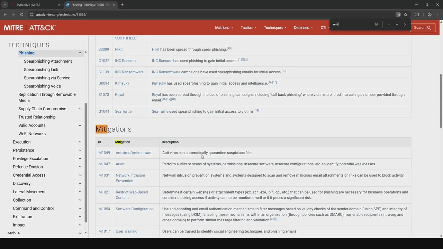This screenshot has width=443, height=249.
Task: Expand Valid Accounts in sidebar
Action: 80,125
